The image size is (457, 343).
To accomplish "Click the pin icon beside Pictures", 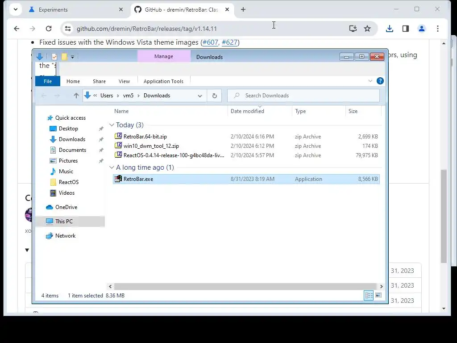I will pyautogui.click(x=101, y=161).
